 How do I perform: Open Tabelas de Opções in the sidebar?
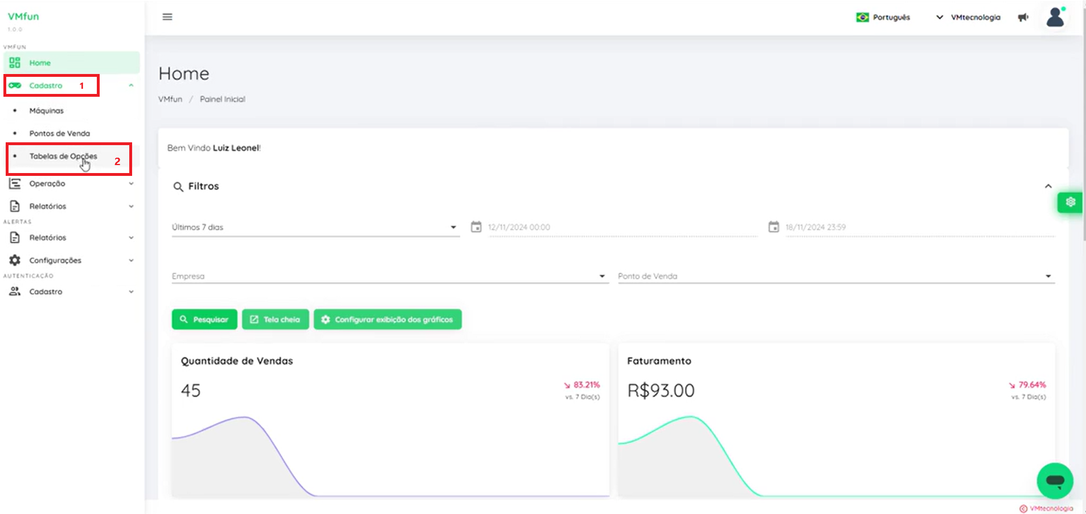[x=63, y=156]
